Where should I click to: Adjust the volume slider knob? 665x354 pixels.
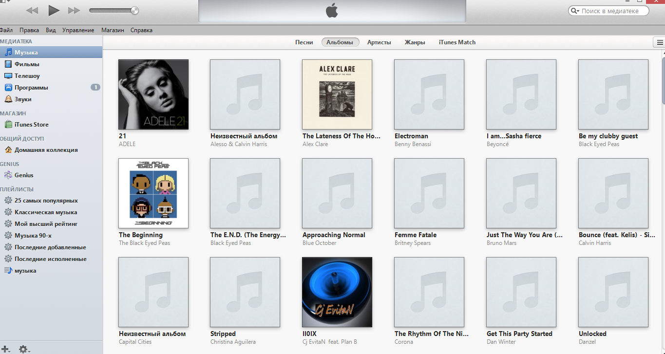pos(135,10)
